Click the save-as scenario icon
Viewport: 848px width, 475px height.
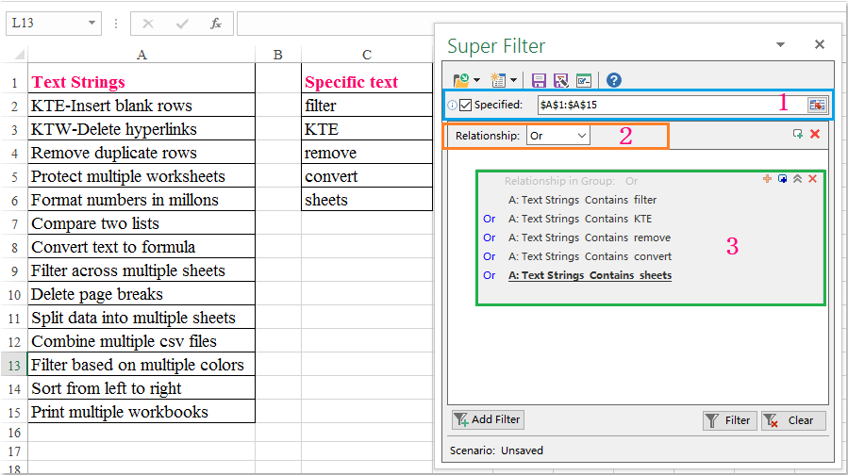560,80
